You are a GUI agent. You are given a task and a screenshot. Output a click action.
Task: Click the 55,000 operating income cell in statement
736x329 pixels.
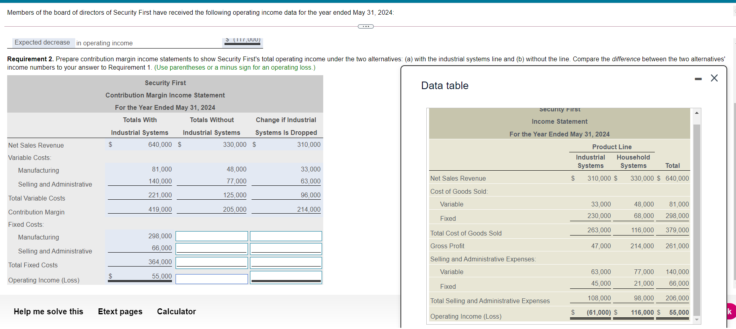pos(162,276)
